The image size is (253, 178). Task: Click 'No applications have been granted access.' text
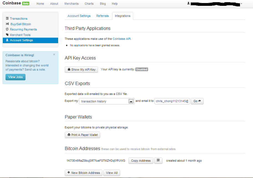click(95, 45)
